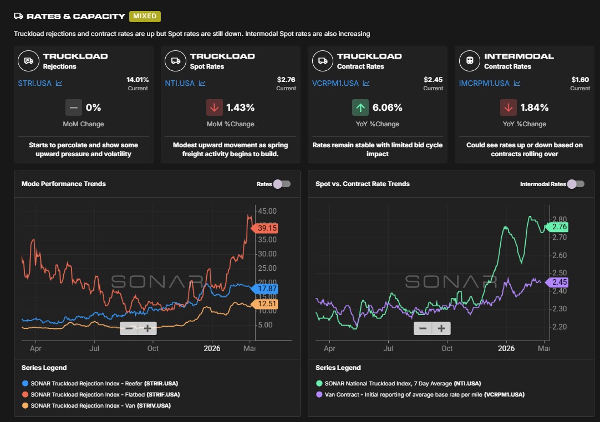Screen dimensions: 600x422
Task: Open the NTI.USA ticker link
Action: (180, 83)
